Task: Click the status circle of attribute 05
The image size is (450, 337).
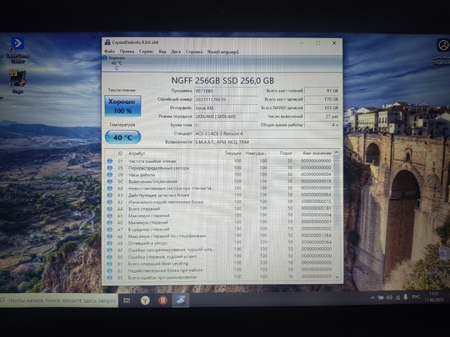Action: [110, 168]
